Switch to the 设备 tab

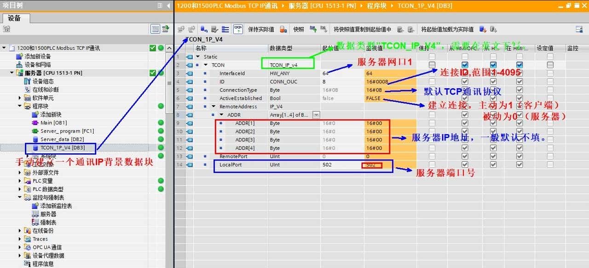15,18
